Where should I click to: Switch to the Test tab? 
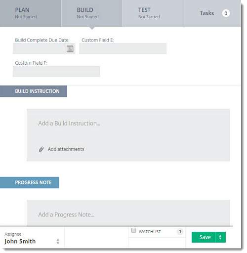coord(153,13)
